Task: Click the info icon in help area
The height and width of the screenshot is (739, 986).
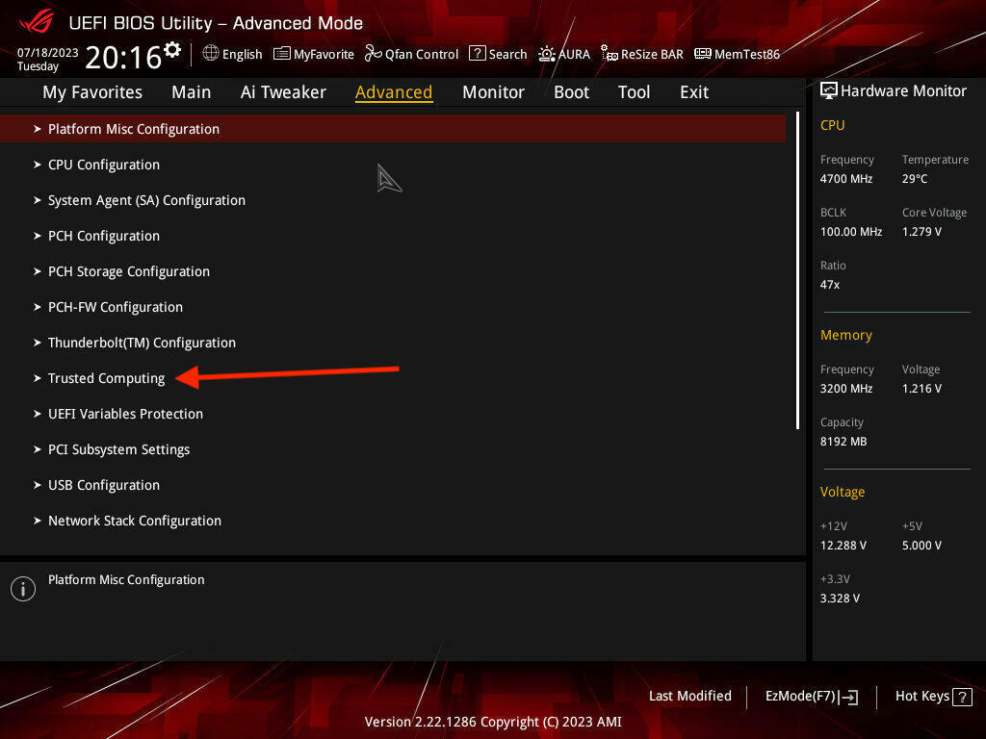Action: 23,589
